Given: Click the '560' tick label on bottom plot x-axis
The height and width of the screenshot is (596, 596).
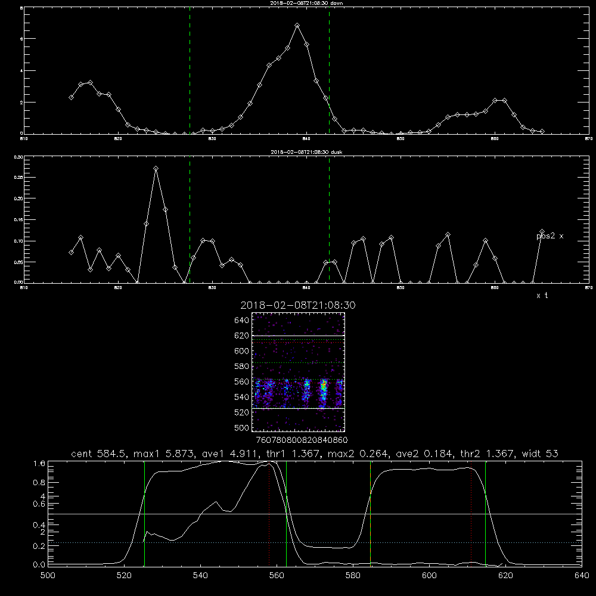Looking at the screenshot, I should tap(277, 576).
